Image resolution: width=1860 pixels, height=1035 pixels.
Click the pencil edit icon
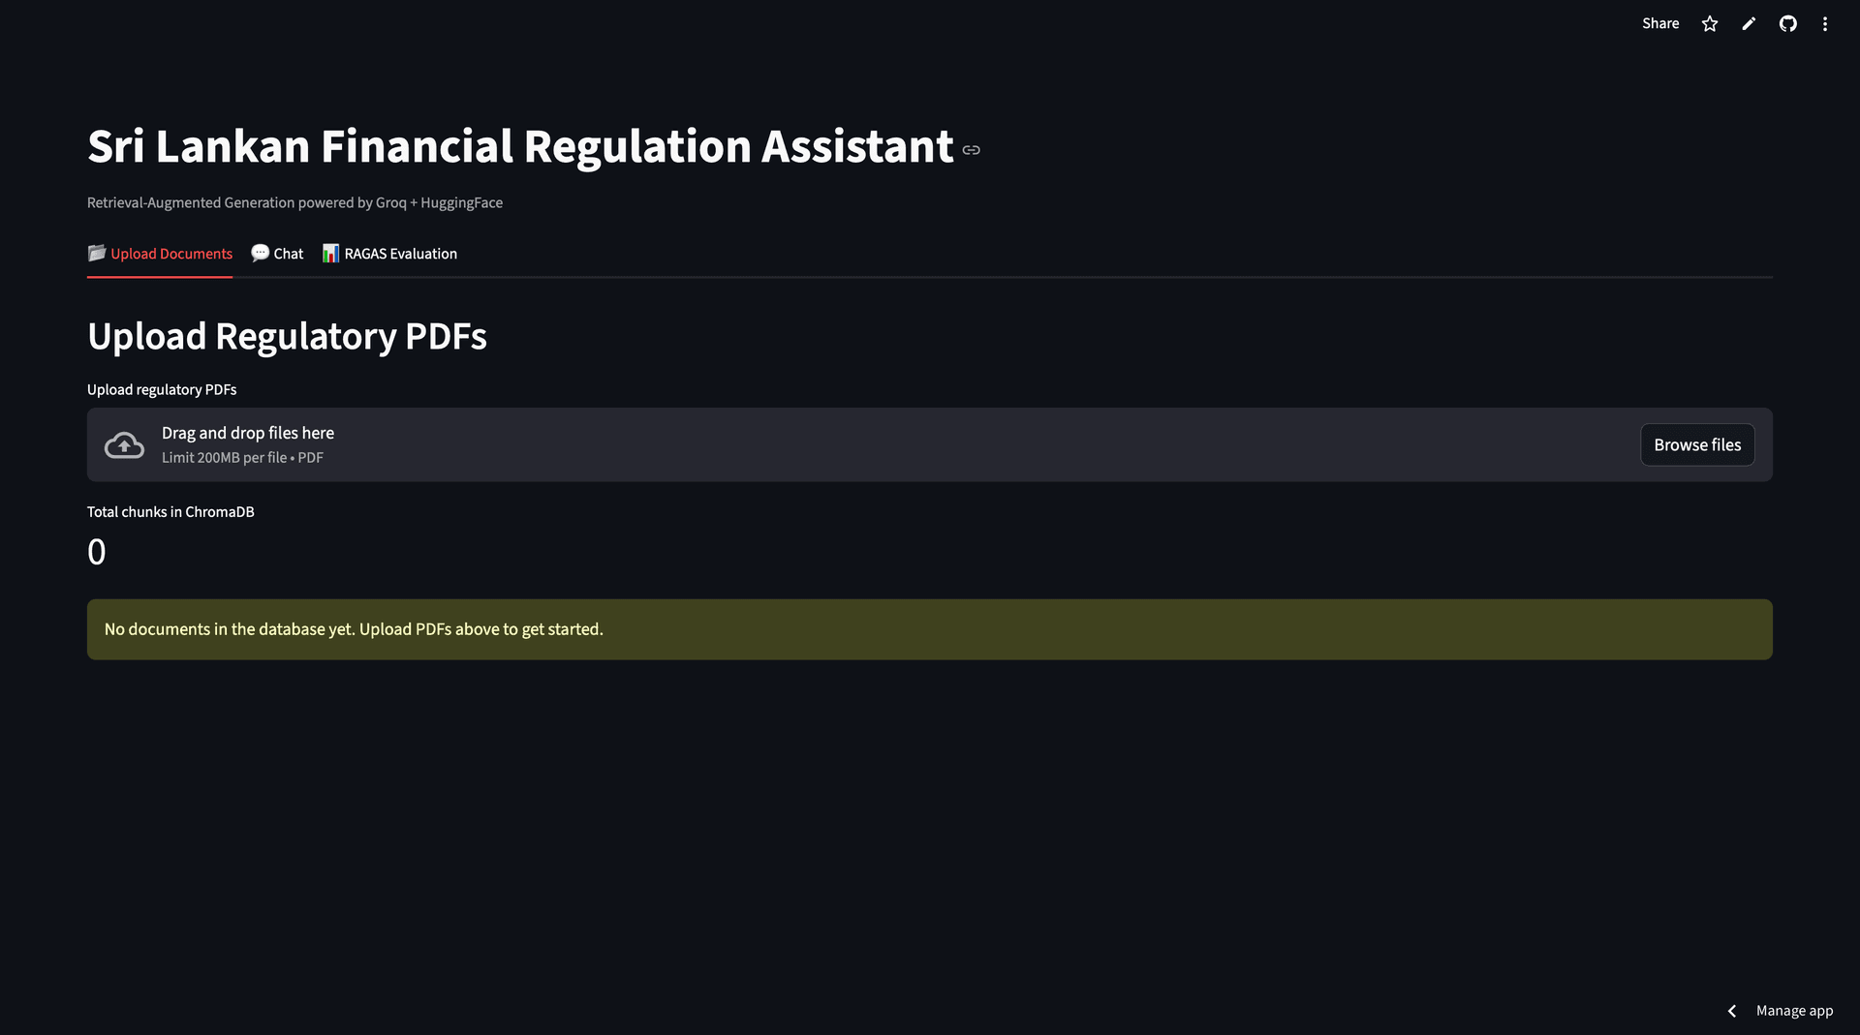(1749, 24)
